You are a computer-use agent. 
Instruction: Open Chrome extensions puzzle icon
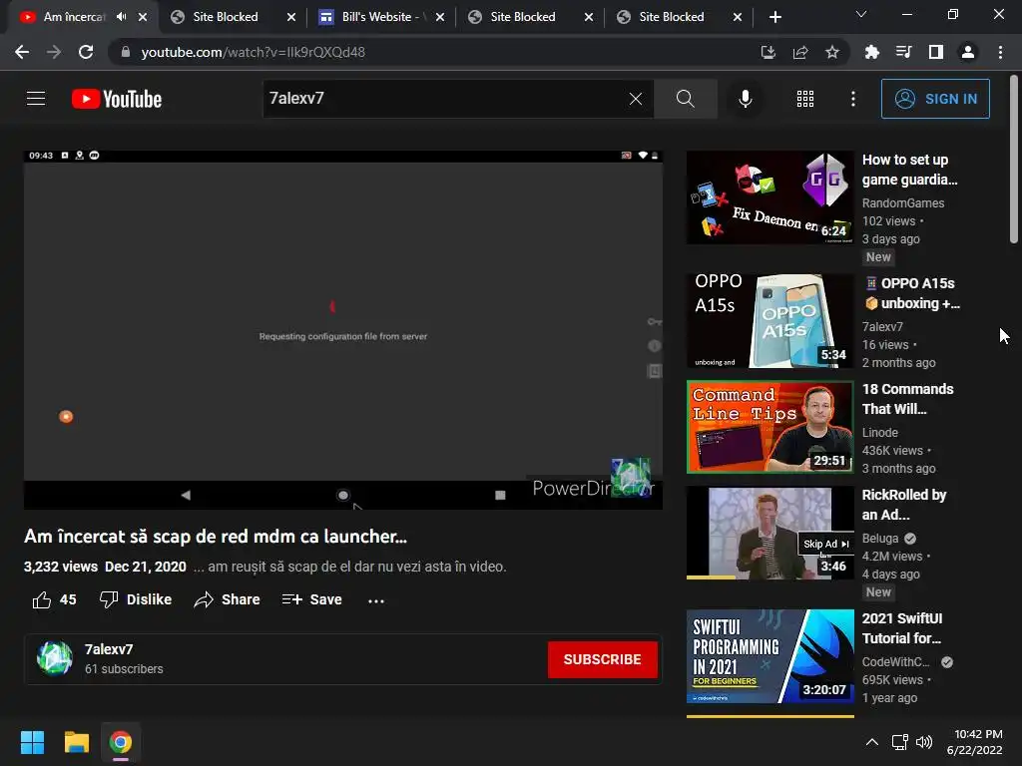[x=871, y=52]
